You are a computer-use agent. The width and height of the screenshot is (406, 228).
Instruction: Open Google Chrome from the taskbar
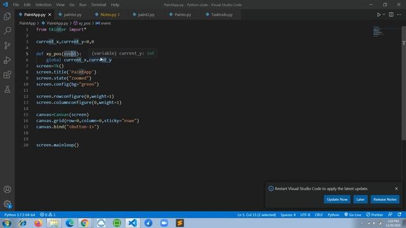(x=84, y=223)
